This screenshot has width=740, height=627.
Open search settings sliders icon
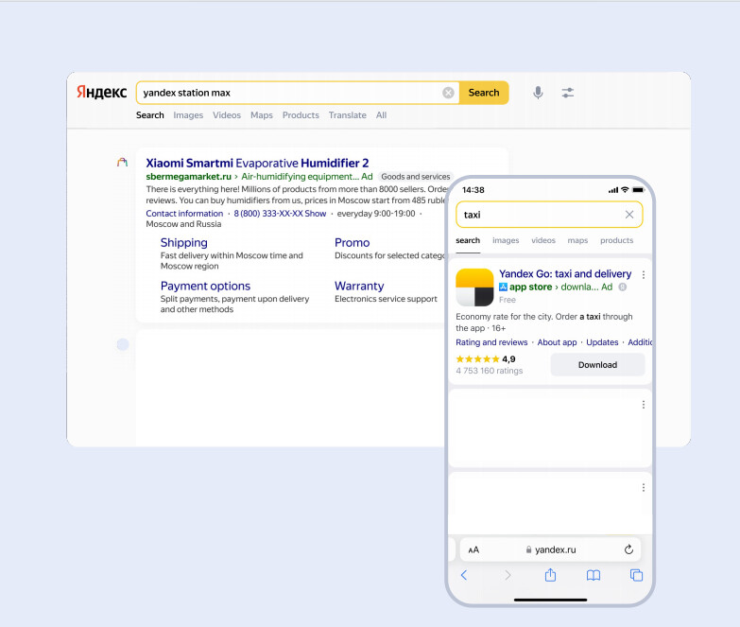[x=567, y=93]
